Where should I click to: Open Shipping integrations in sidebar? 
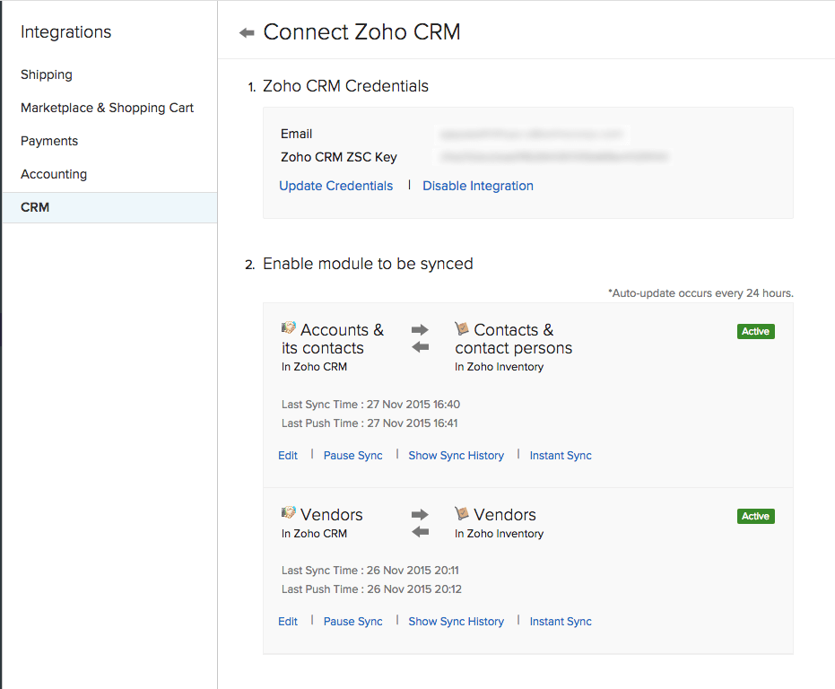47,74
